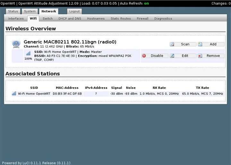Remove the Wi-Fi Home OpenWRT network
Screen dimensions: 231x165
click(211, 56)
